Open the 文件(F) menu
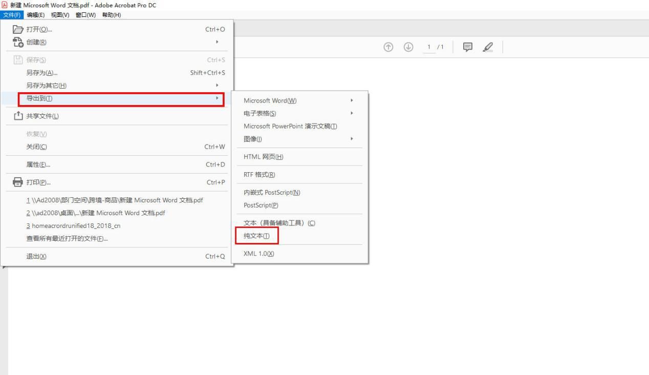This screenshot has height=375, width=649. tap(12, 15)
